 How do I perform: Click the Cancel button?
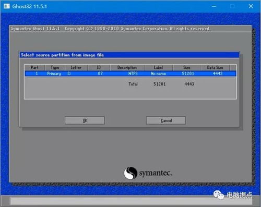pyautogui.click(x=166, y=120)
